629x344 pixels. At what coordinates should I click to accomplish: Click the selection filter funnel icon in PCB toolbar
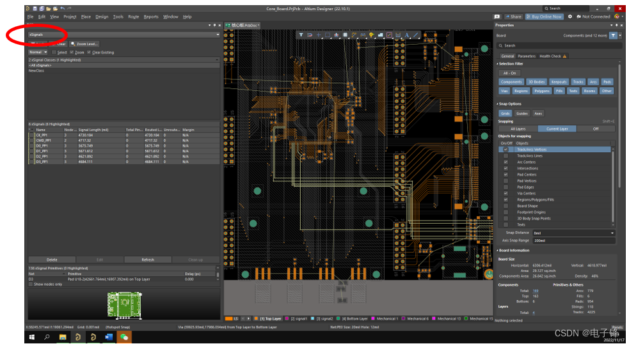tap(301, 35)
